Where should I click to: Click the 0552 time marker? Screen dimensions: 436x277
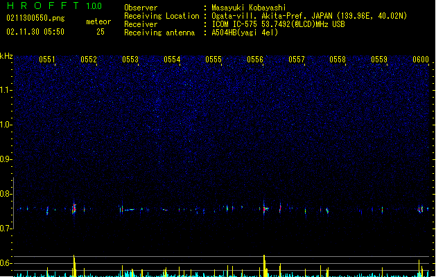pyautogui.click(x=89, y=60)
